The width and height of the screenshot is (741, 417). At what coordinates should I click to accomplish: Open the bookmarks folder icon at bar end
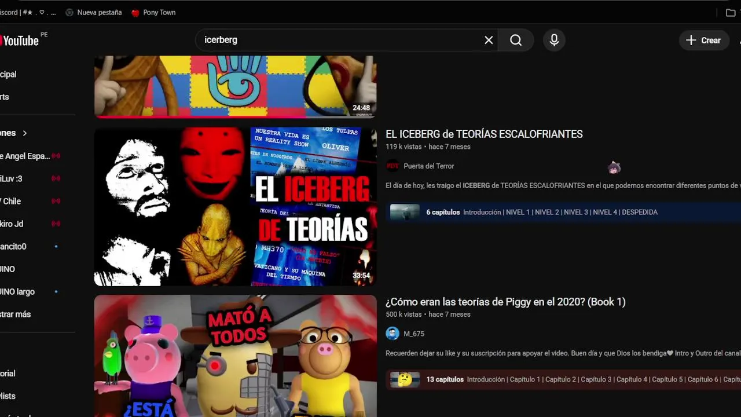pyautogui.click(x=731, y=12)
